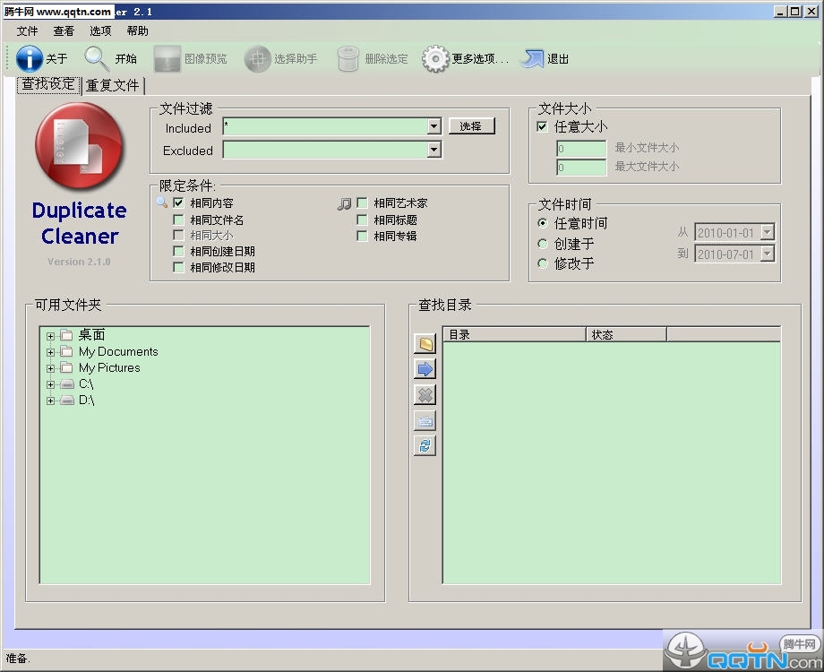Image resolution: width=824 pixels, height=672 pixels.
Task: Enable the 相同文件名 checkbox
Action: pyautogui.click(x=178, y=220)
